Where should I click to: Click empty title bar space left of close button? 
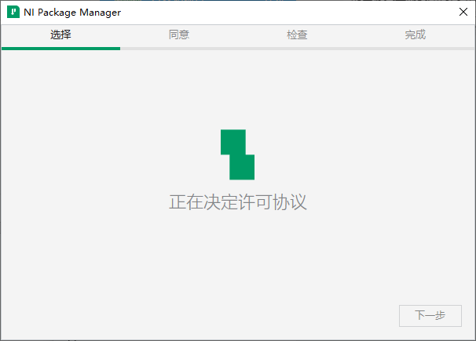[x=314, y=13]
